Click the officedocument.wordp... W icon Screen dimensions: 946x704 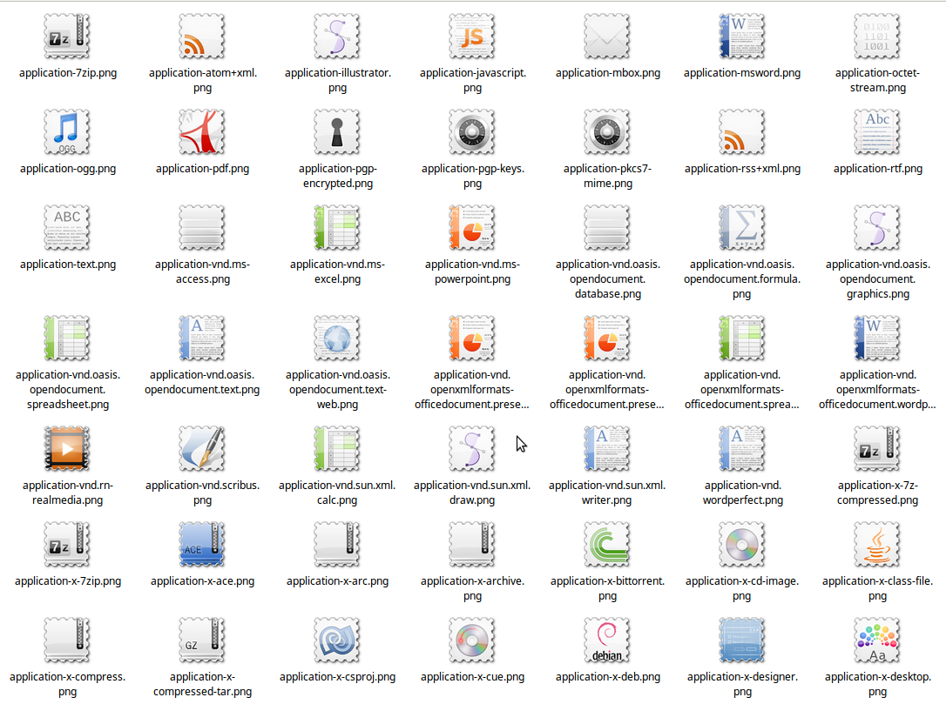877,339
